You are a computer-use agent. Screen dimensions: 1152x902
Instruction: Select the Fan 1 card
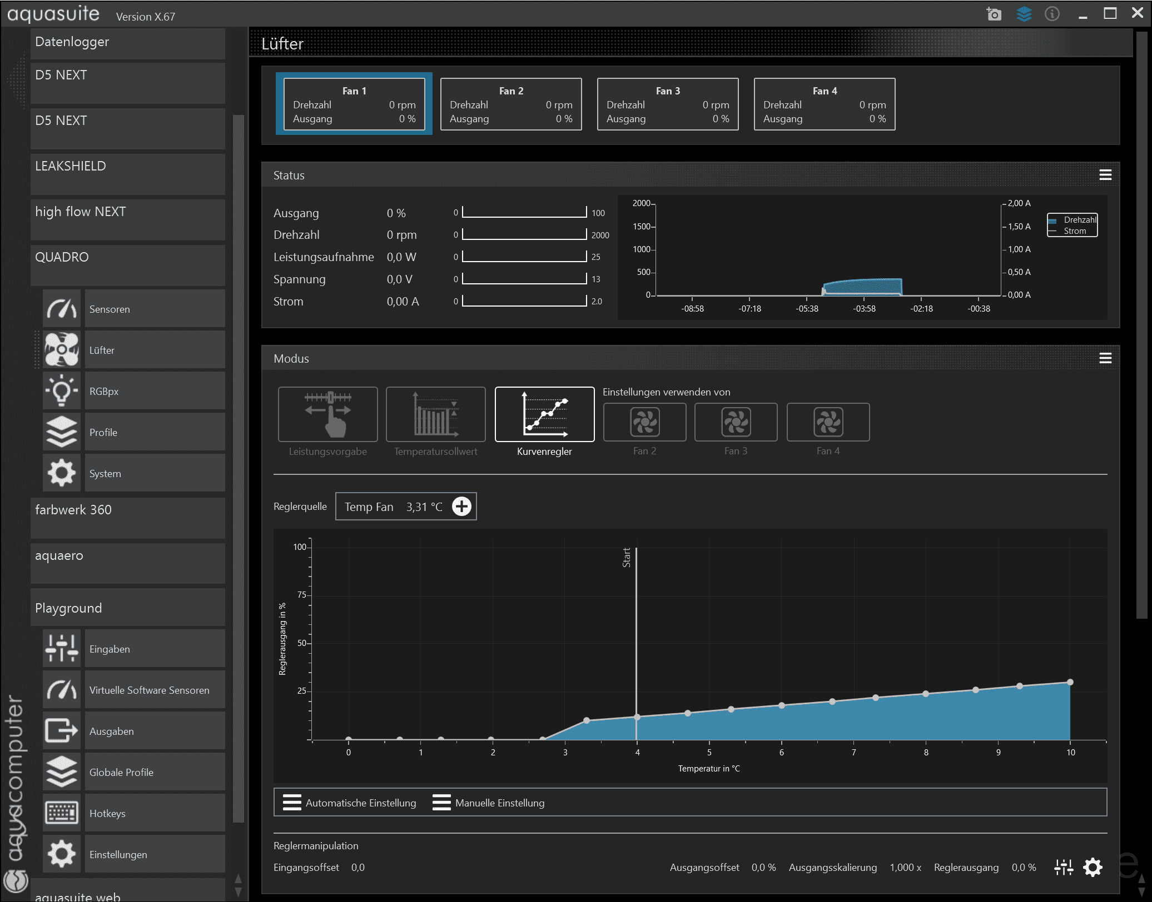[354, 104]
